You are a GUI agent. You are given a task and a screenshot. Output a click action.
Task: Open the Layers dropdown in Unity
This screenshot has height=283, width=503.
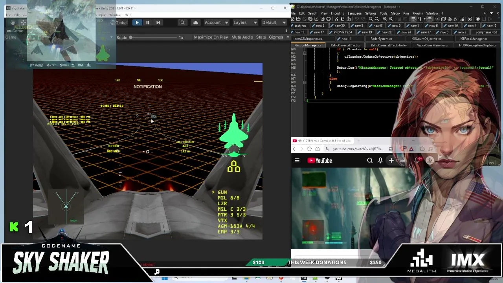(x=245, y=22)
